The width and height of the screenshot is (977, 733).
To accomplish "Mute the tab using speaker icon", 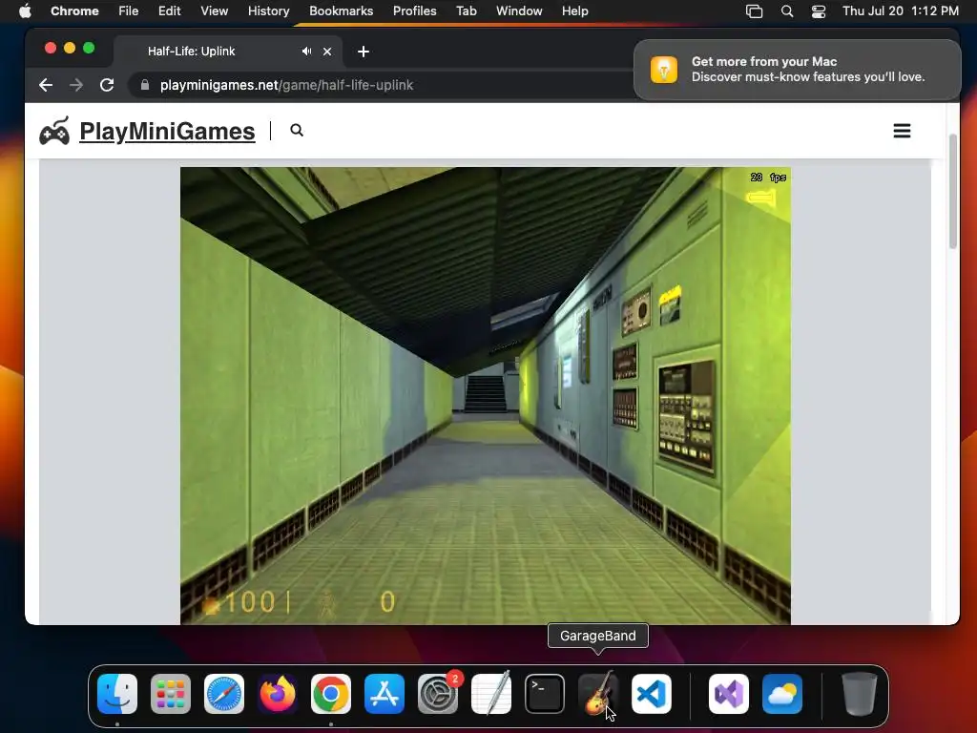I will pos(306,52).
